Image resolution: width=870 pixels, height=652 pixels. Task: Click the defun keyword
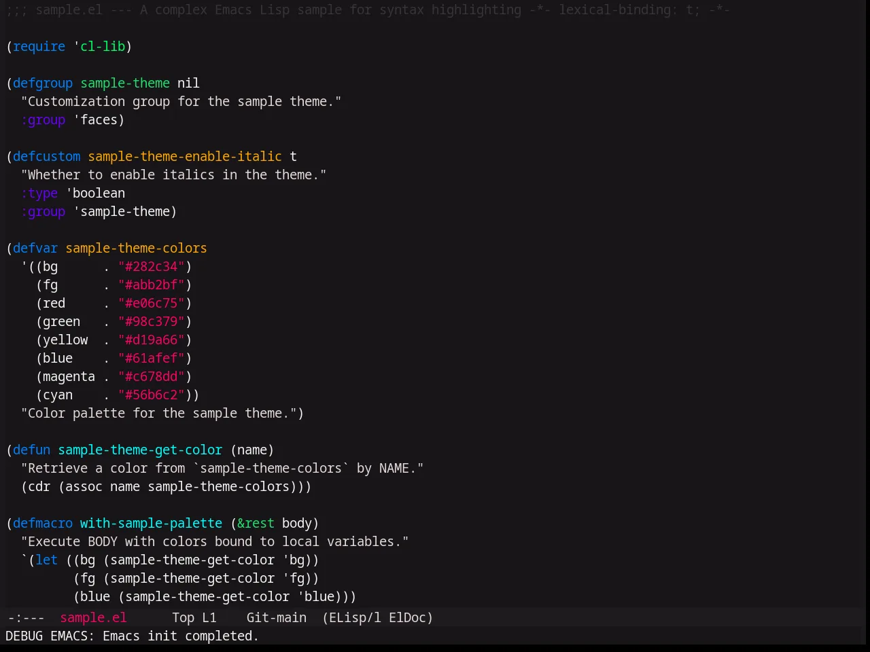(32, 450)
